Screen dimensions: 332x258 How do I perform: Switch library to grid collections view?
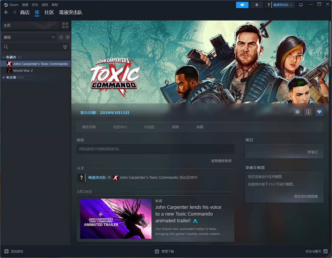(x=65, y=25)
